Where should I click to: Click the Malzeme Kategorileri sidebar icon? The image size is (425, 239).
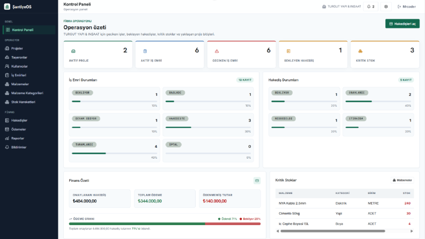[7, 93]
